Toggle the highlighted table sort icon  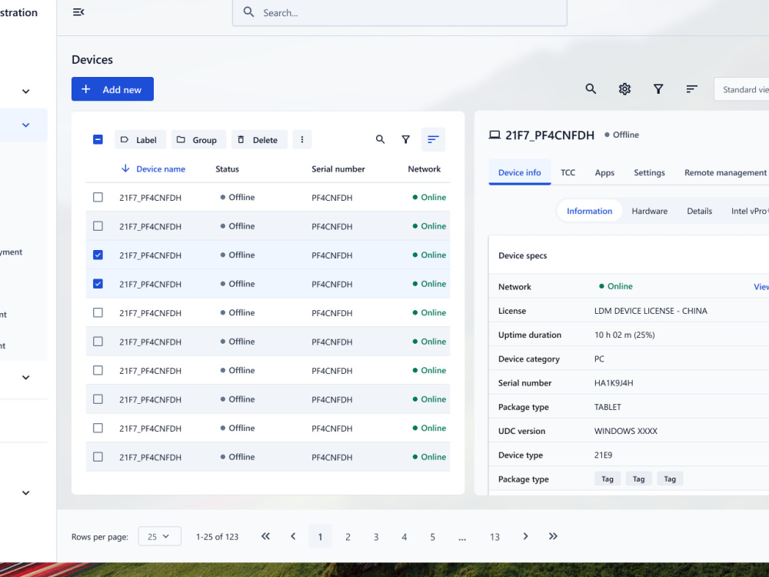pyautogui.click(x=433, y=139)
